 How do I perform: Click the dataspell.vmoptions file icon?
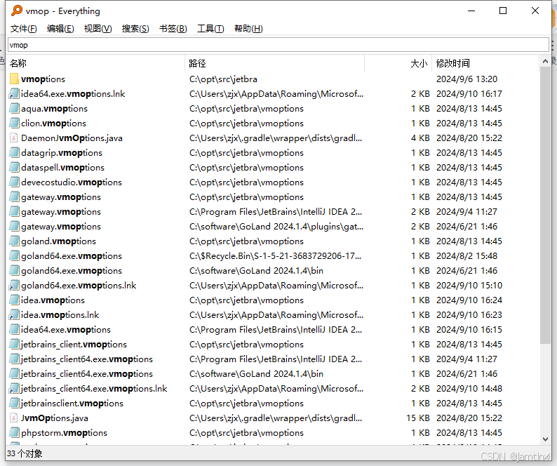(x=14, y=168)
